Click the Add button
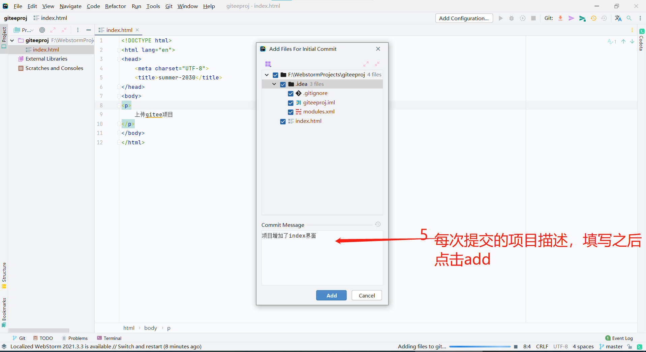 click(x=331, y=295)
